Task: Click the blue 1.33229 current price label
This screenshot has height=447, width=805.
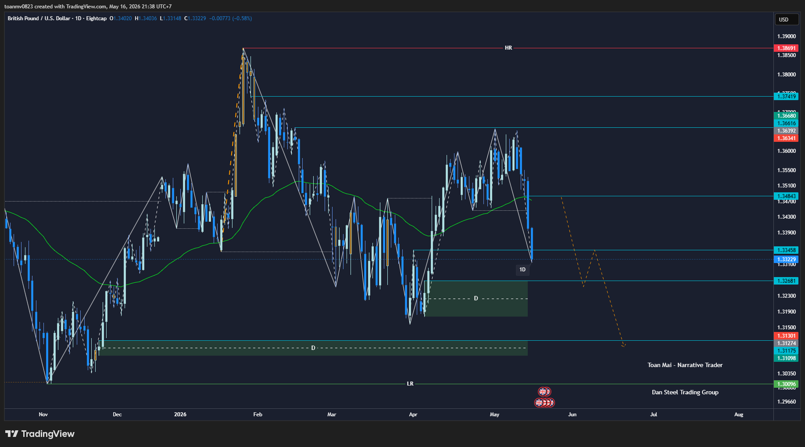Action: pyautogui.click(x=786, y=260)
